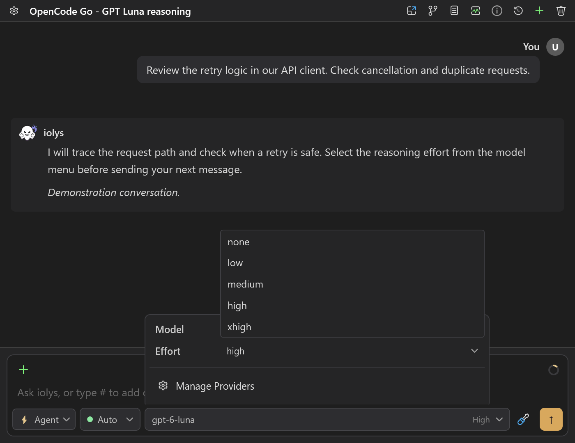Open the Agent mode dropdown
Image resolution: width=575 pixels, height=443 pixels.
click(x=44, y=420)
